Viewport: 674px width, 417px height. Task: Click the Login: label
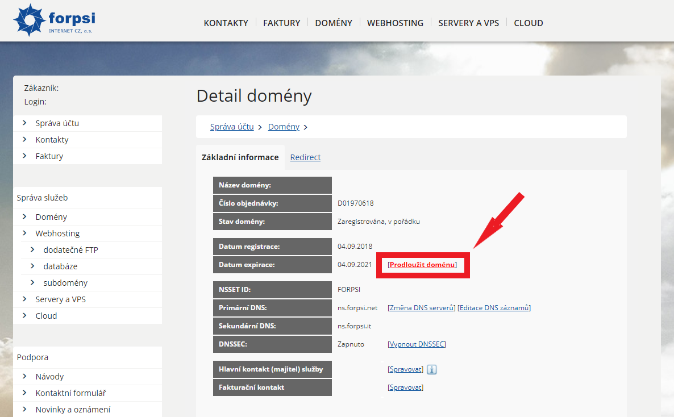[35, 102]
